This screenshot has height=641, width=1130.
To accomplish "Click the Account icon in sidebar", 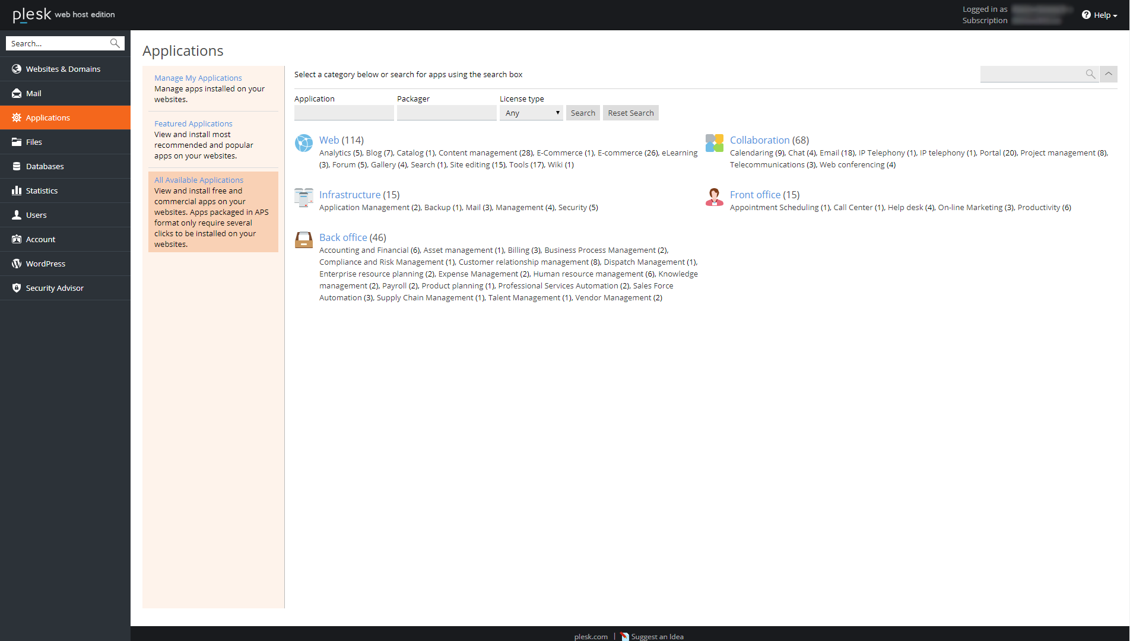I will click(17, 239).
